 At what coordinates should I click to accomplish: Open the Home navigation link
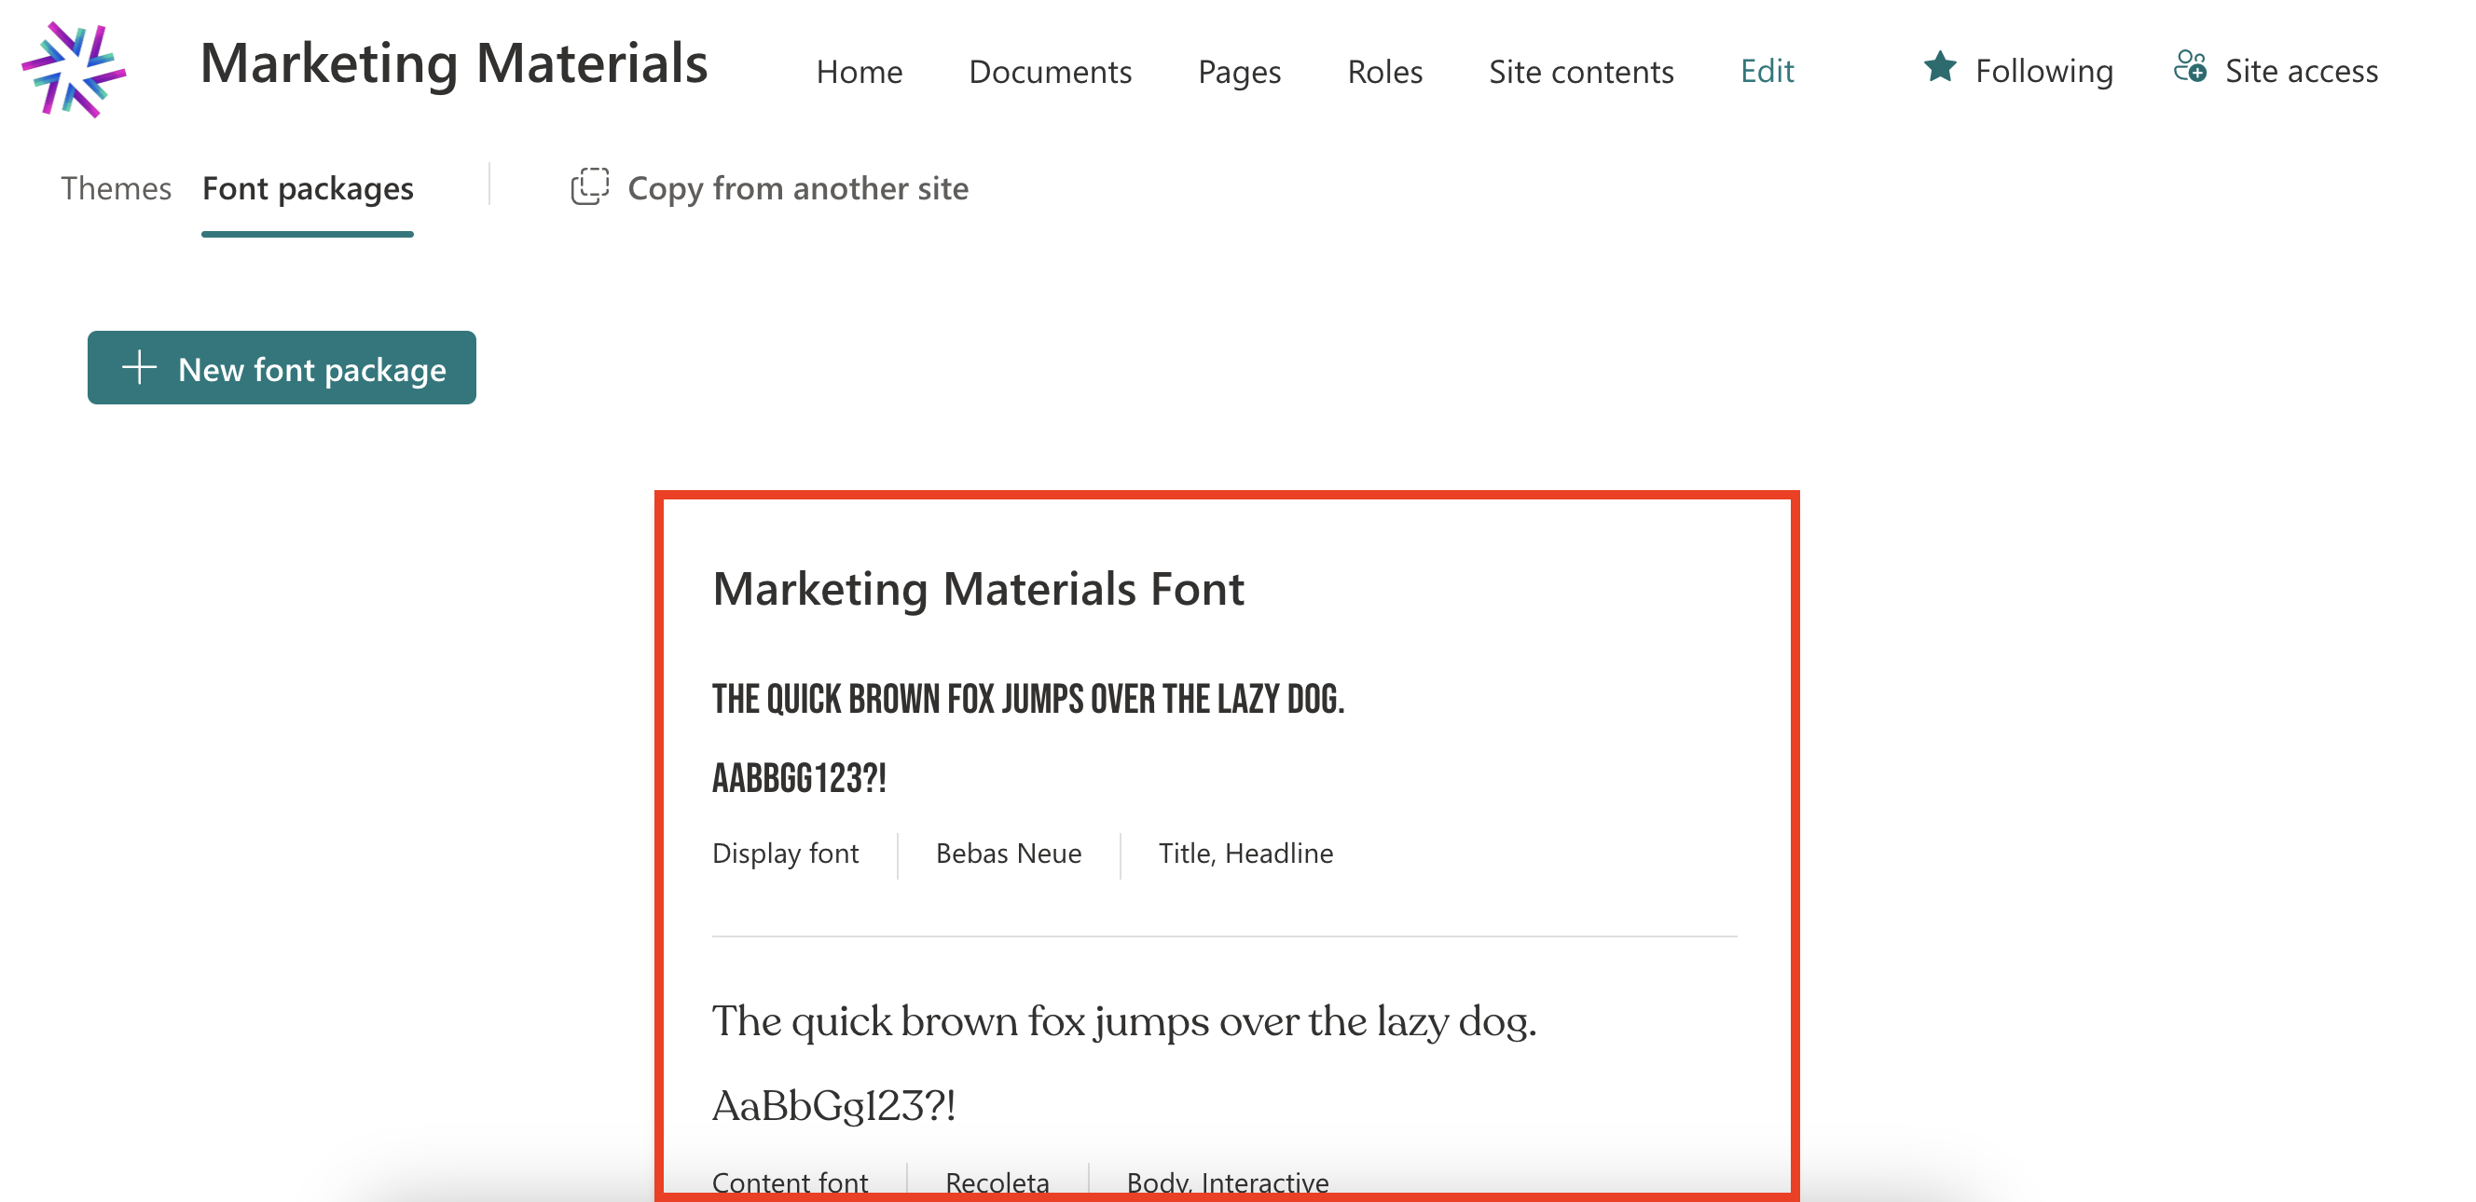[859, 71]
